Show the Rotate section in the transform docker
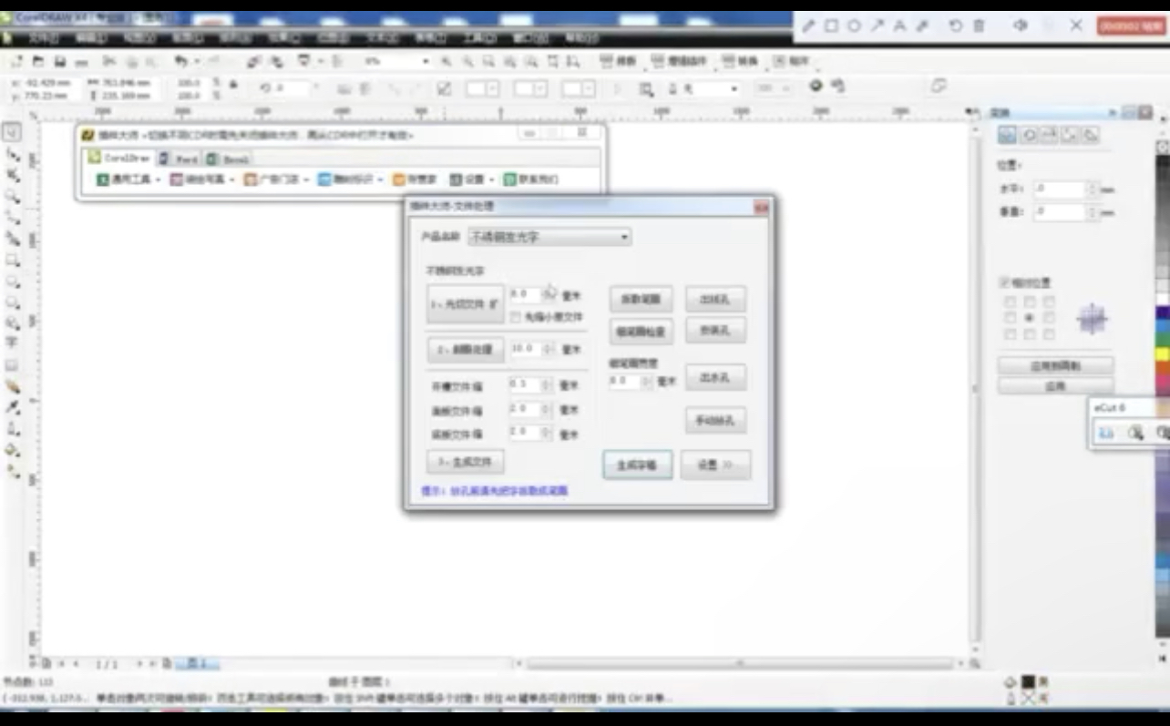The height and width of the screenshot is (726, 1170). tap(1029, 135)
